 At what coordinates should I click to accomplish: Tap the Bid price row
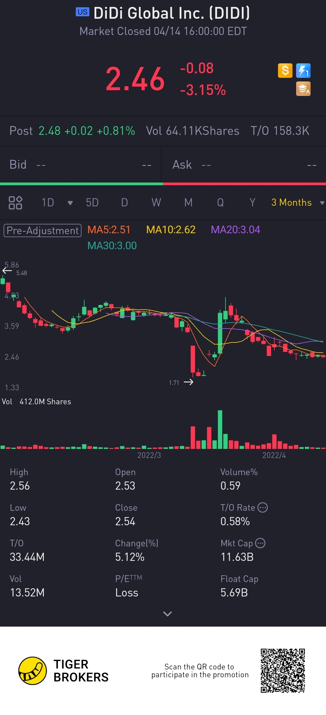(x=81, y=165)
